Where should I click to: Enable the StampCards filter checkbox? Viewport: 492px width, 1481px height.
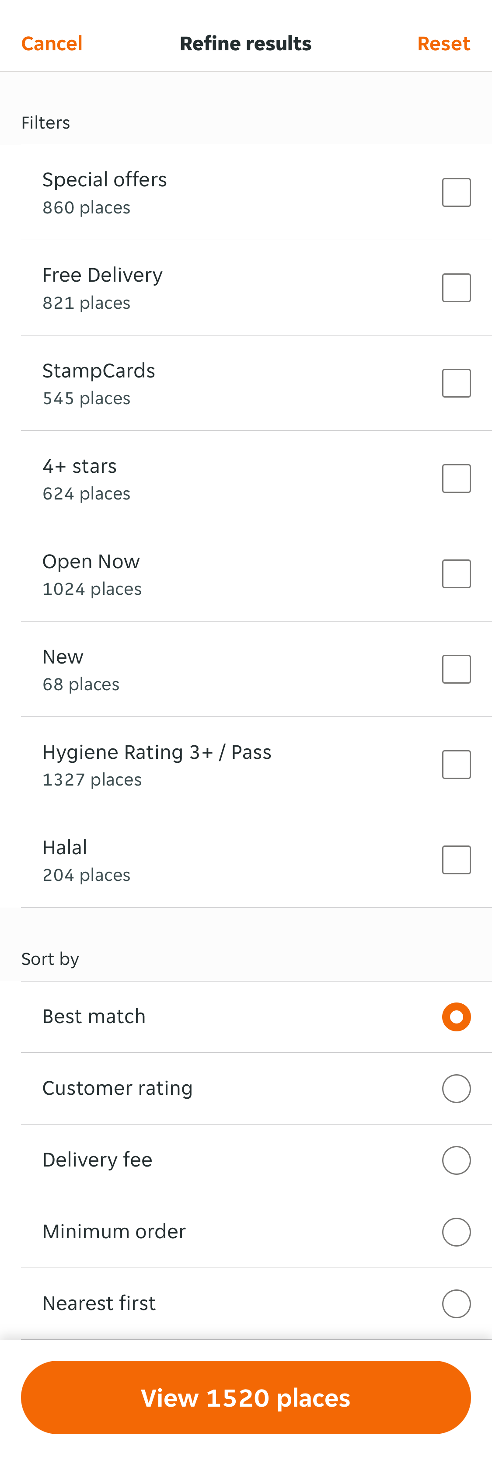[456, 382]
